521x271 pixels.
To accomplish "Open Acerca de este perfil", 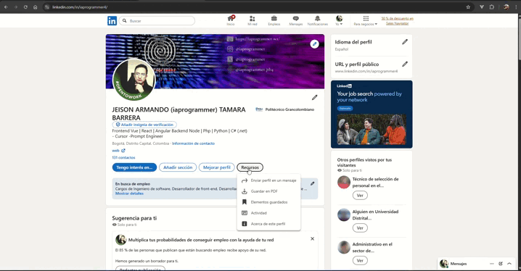I will tap(268, 224).
